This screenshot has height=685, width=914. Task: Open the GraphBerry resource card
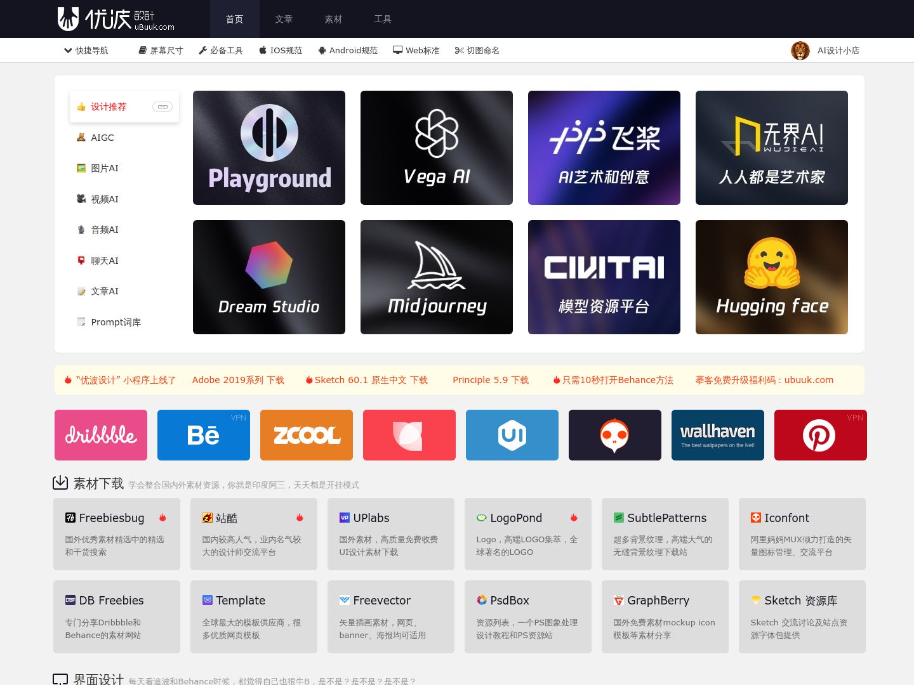665,616
